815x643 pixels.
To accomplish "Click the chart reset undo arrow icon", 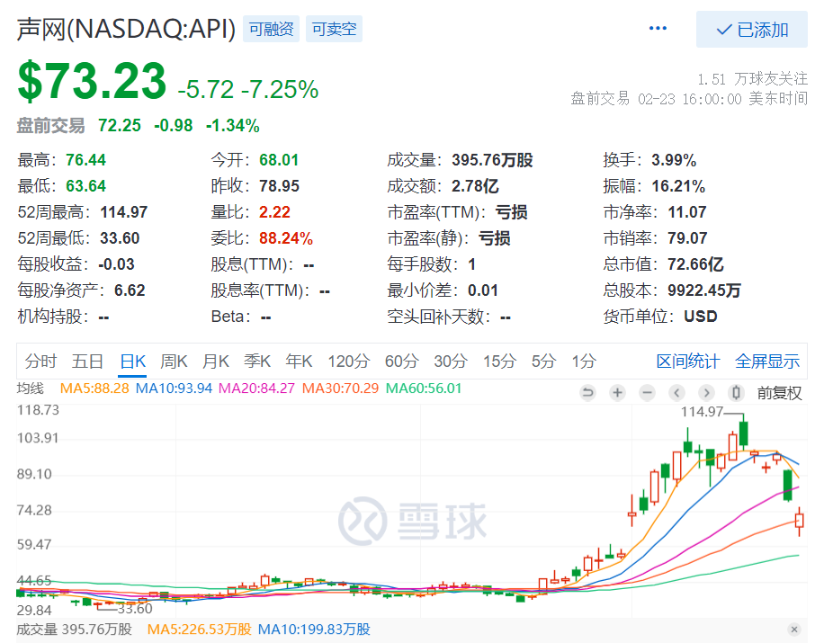I will tap(587, 392).
